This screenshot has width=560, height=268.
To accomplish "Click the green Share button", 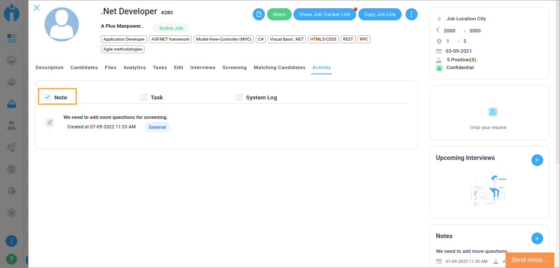I will point(279,14).
